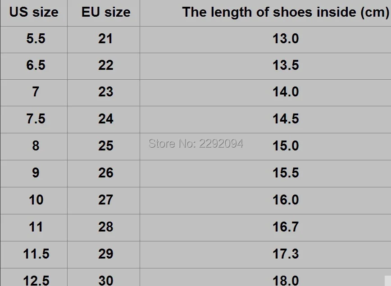391x286 pixels.
Task: Select the US size 6.5 cell
Action: [x=34, y=66]
